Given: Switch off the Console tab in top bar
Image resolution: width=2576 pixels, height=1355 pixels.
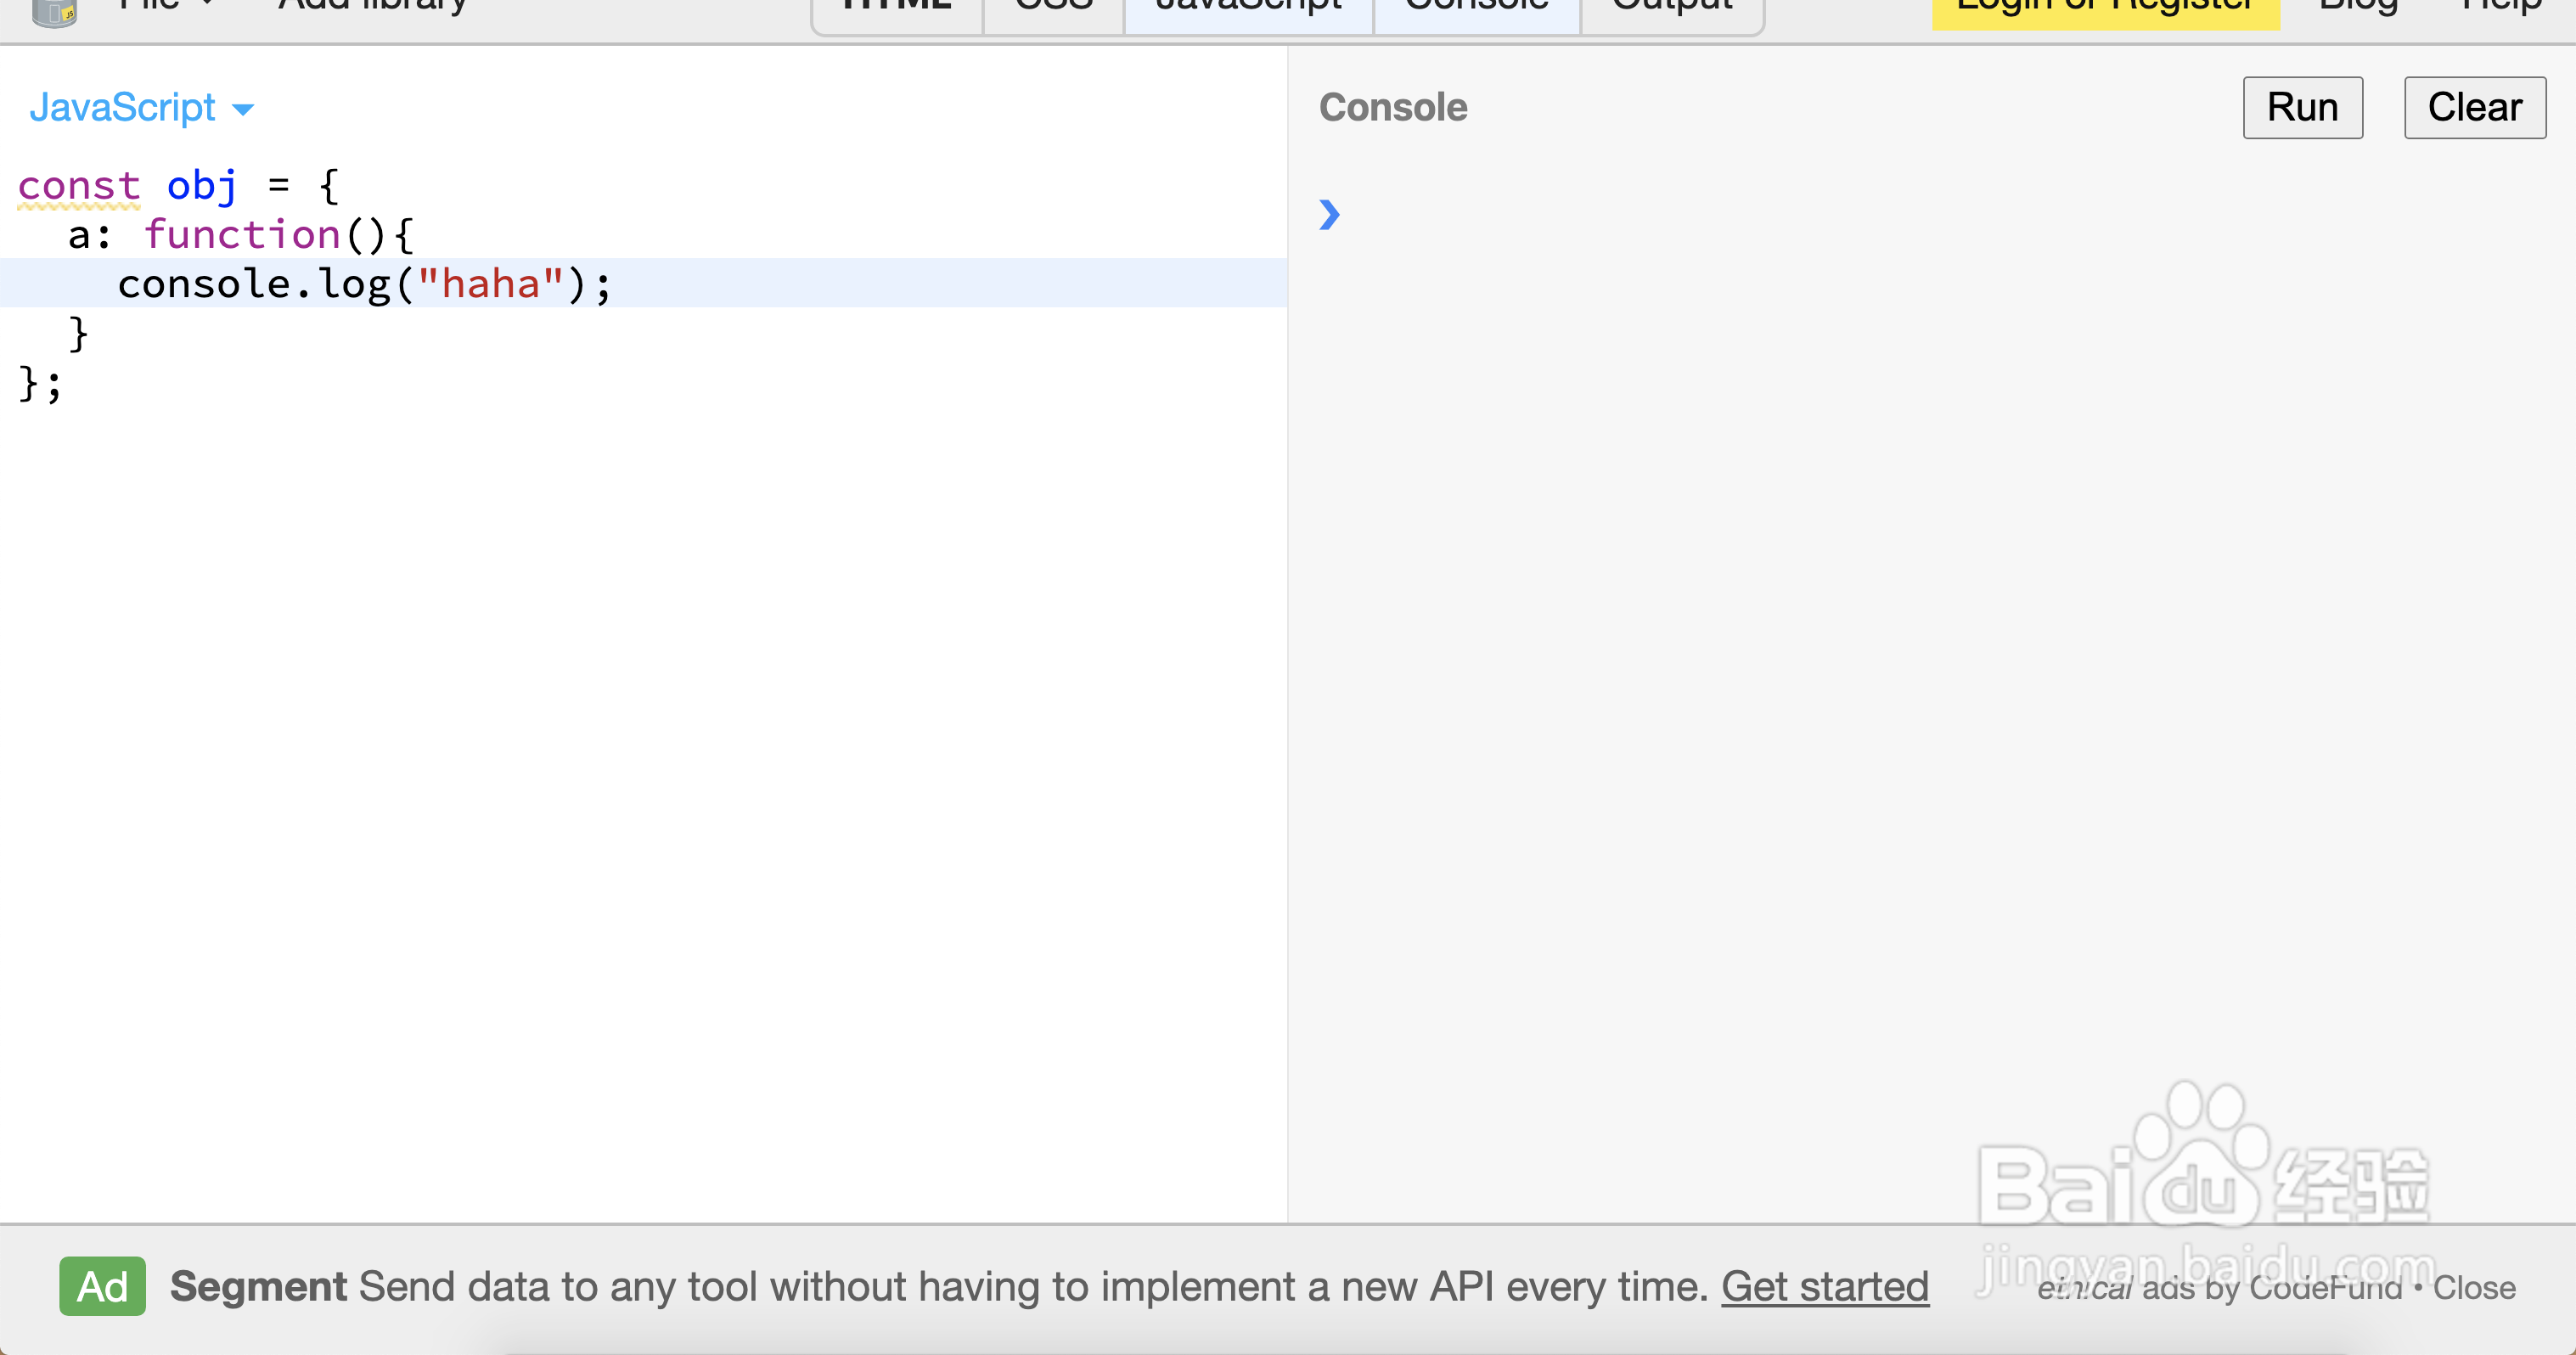Looking at the screenshot, I should click(1476, 10).
